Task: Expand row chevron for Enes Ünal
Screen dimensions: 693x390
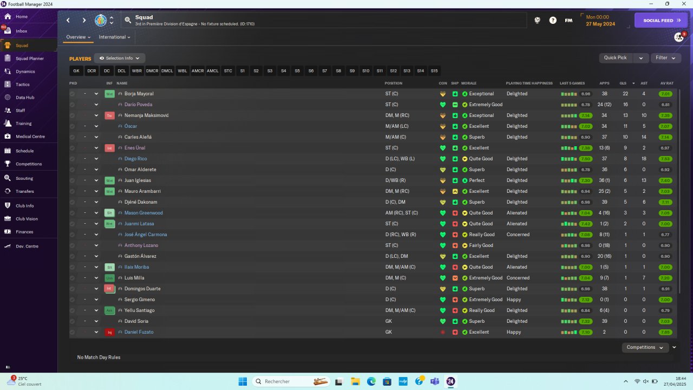Action: click(96, 148)
